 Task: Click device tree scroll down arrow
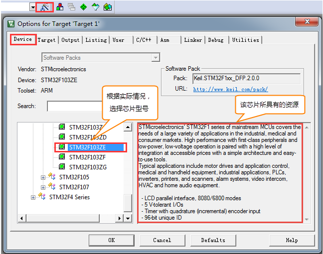click(x=128, y=218)
